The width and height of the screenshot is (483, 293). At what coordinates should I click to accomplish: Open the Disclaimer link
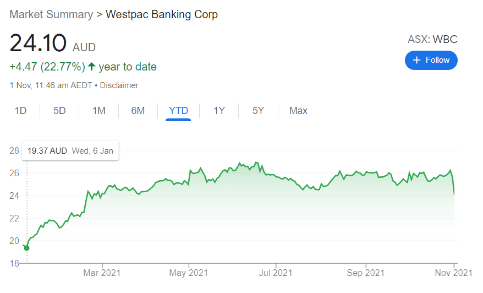point(119,85)
